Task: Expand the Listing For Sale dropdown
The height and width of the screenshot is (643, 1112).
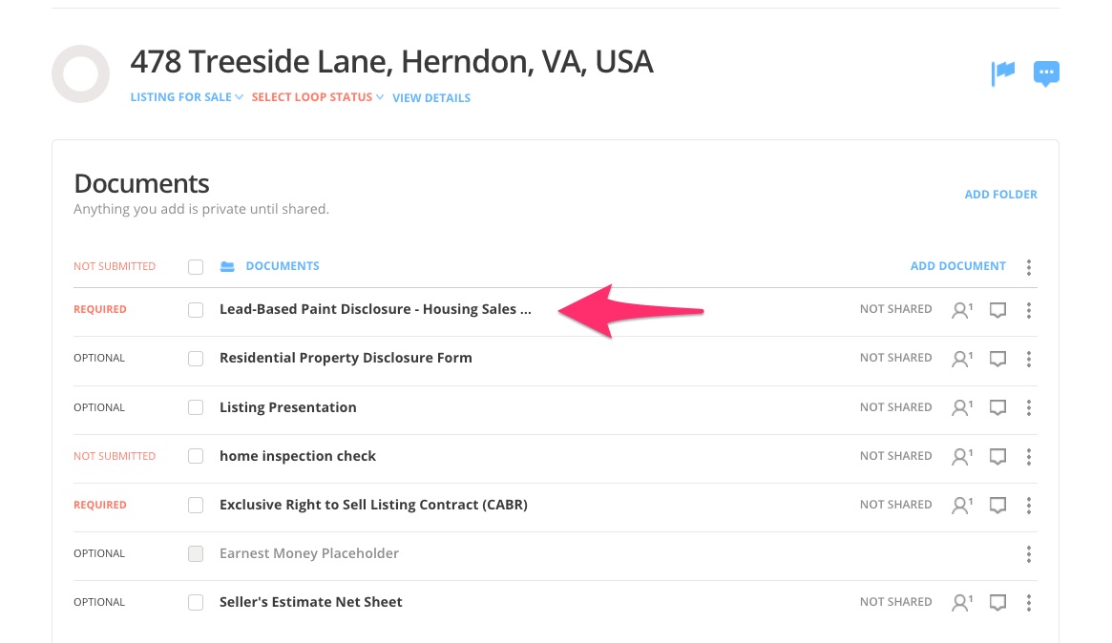Action: (186, 97)
